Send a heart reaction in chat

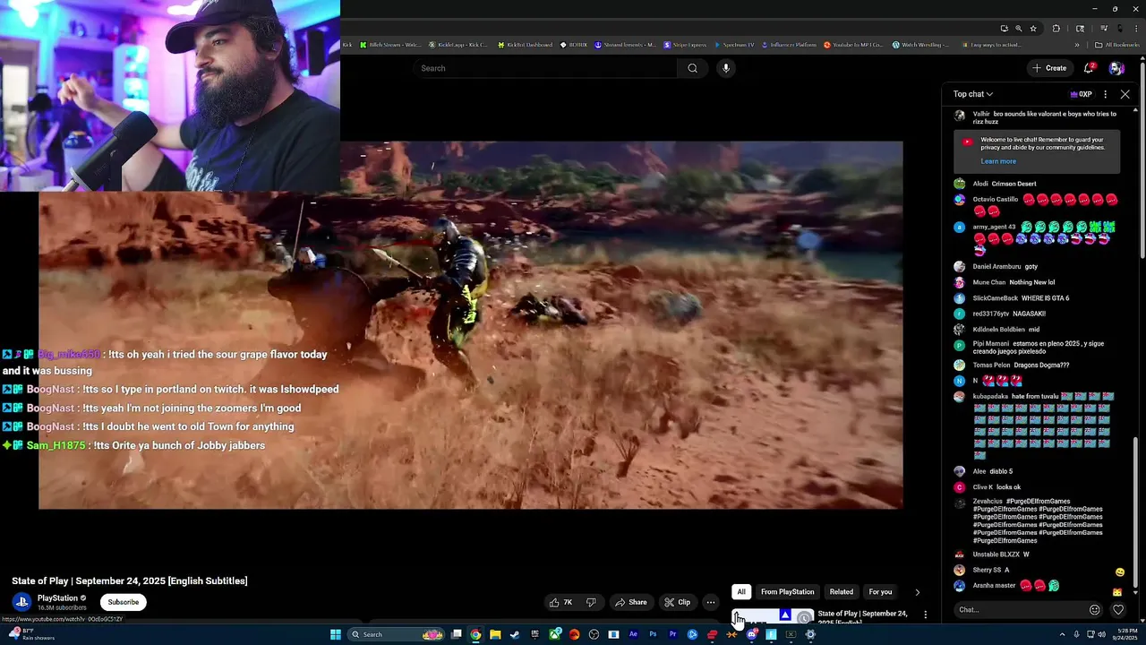point(1118,610)
